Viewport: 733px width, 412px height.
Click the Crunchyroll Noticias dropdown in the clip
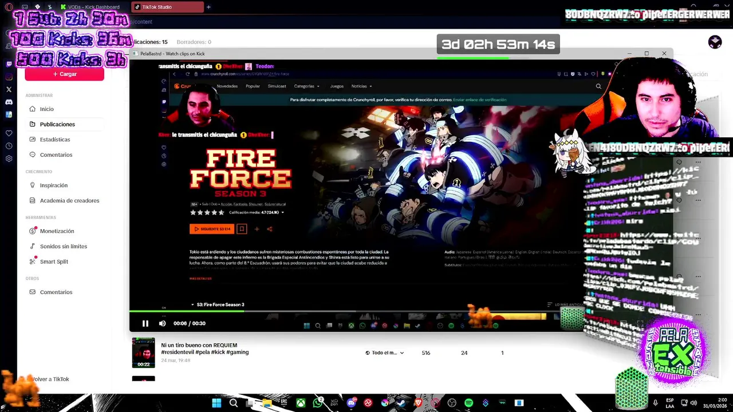362,86
